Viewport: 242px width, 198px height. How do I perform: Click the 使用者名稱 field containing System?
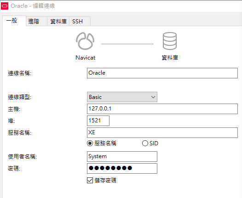[122, 156]
